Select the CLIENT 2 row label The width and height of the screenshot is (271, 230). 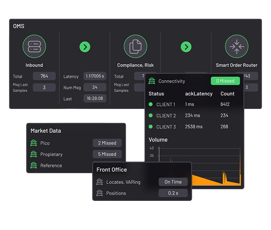coord(166,116)
